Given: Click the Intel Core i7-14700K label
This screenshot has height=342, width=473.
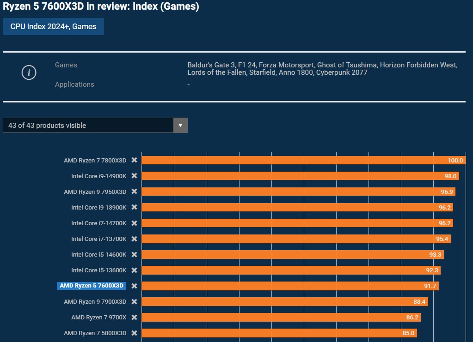Looking at the screenshot, I should tap(98, 223).
